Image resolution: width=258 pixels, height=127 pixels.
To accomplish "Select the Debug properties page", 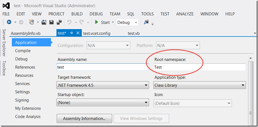I will 21,59.
